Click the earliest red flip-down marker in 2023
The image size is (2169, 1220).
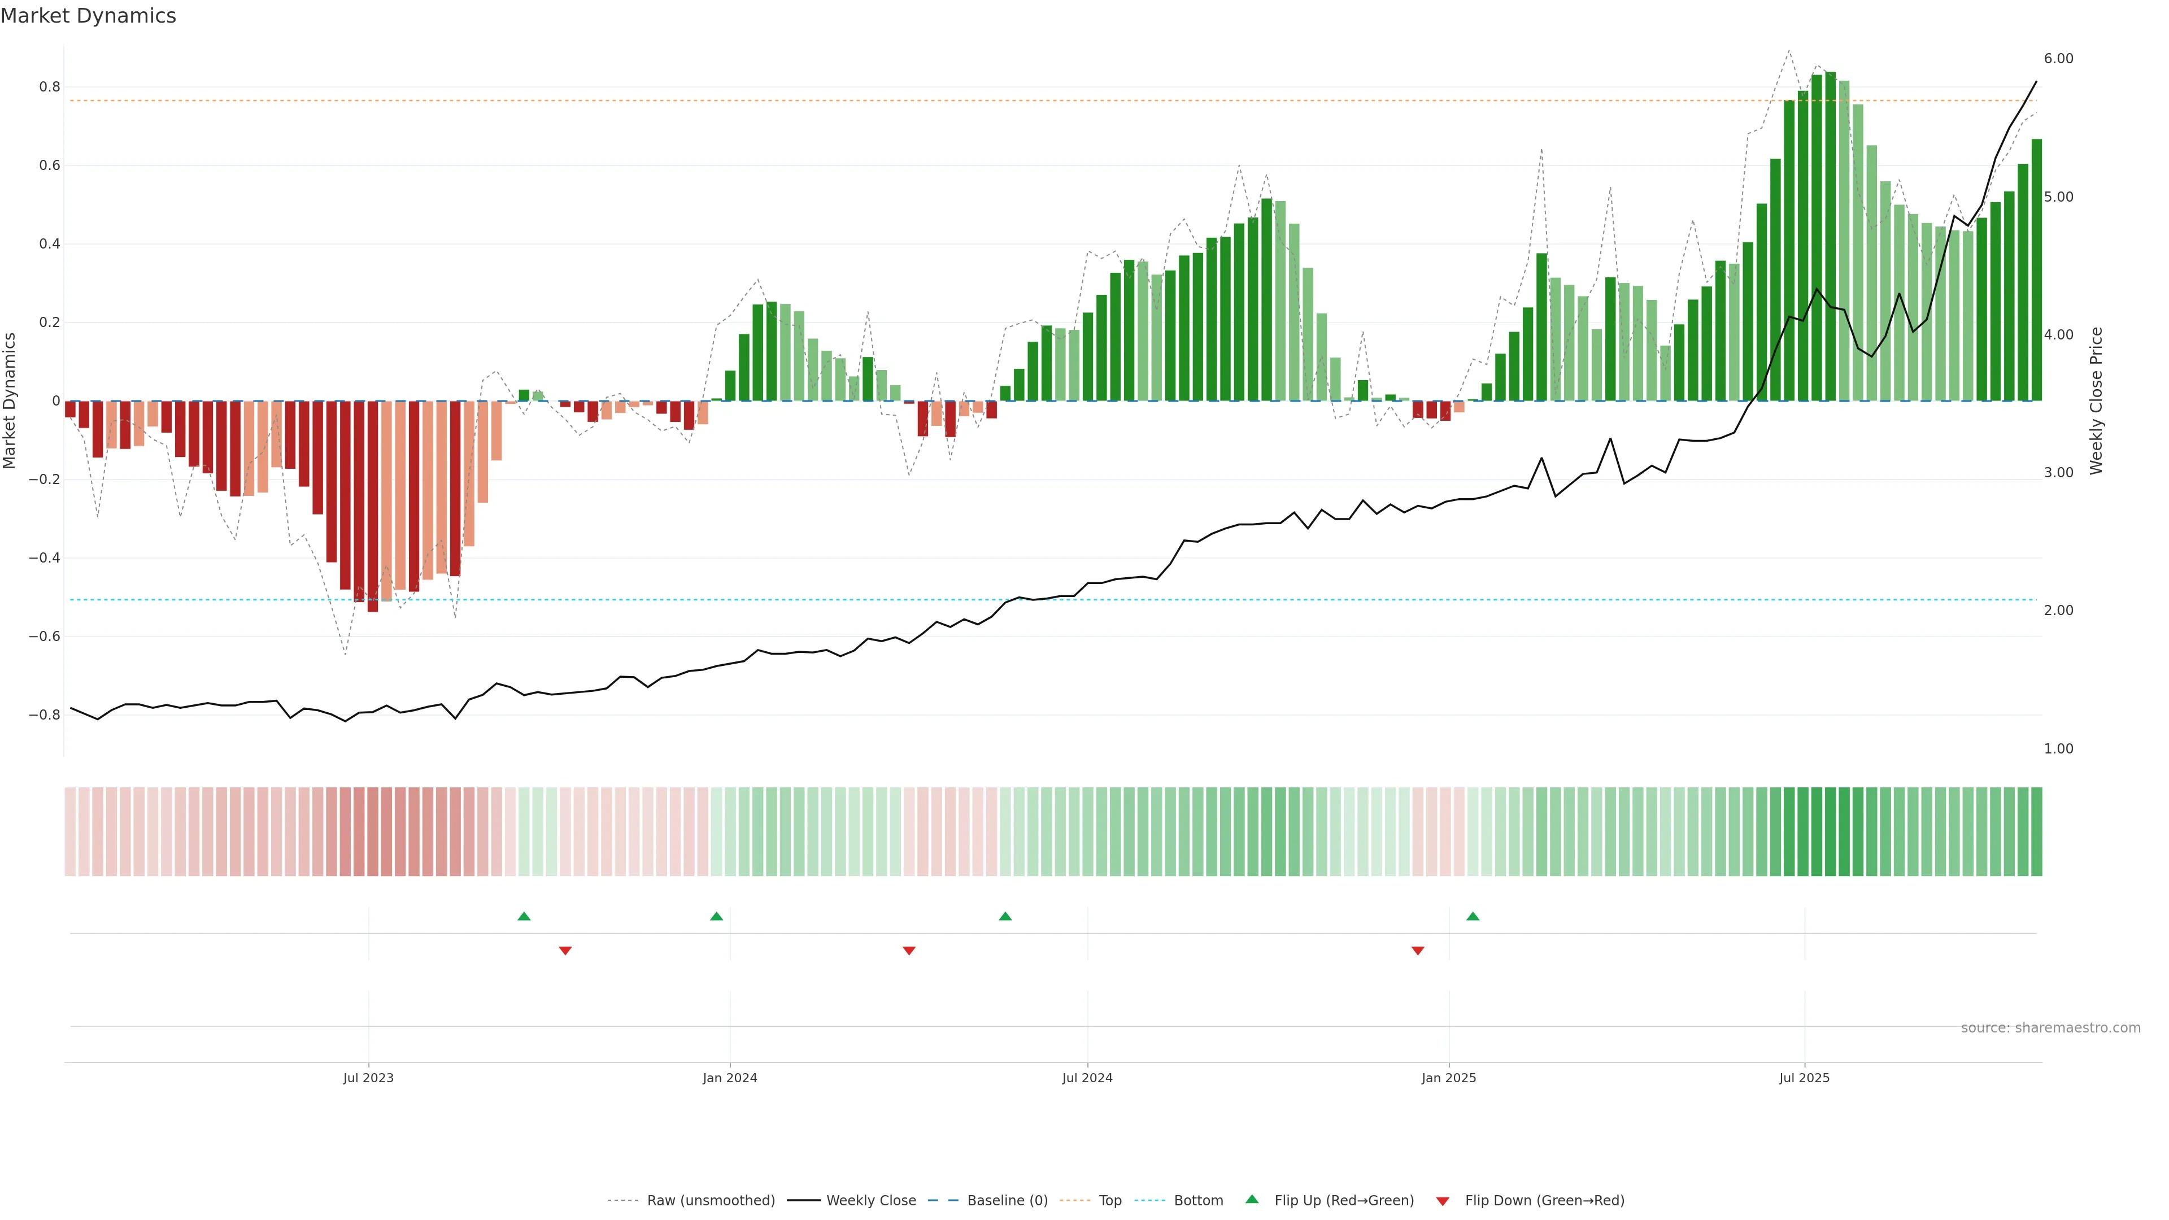coord(565,951)
